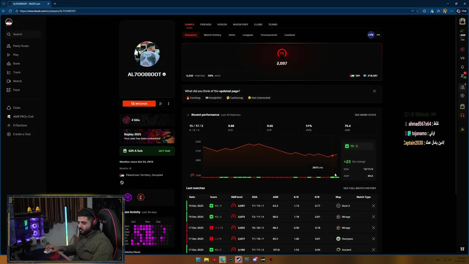The width and height of the screenshot is (469, 264).
Task: Click the orange hexagon CS badge icon
Action: pos(141,197)
